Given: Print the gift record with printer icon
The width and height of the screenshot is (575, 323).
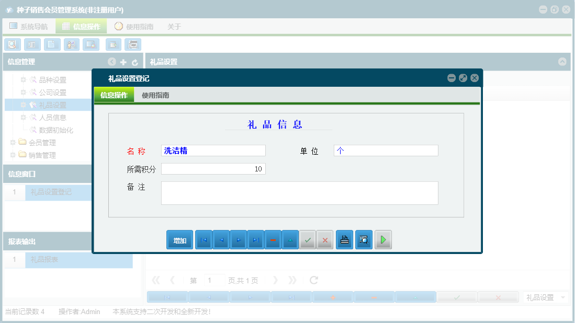Looking at the screenshot, I should coord(344,240).
